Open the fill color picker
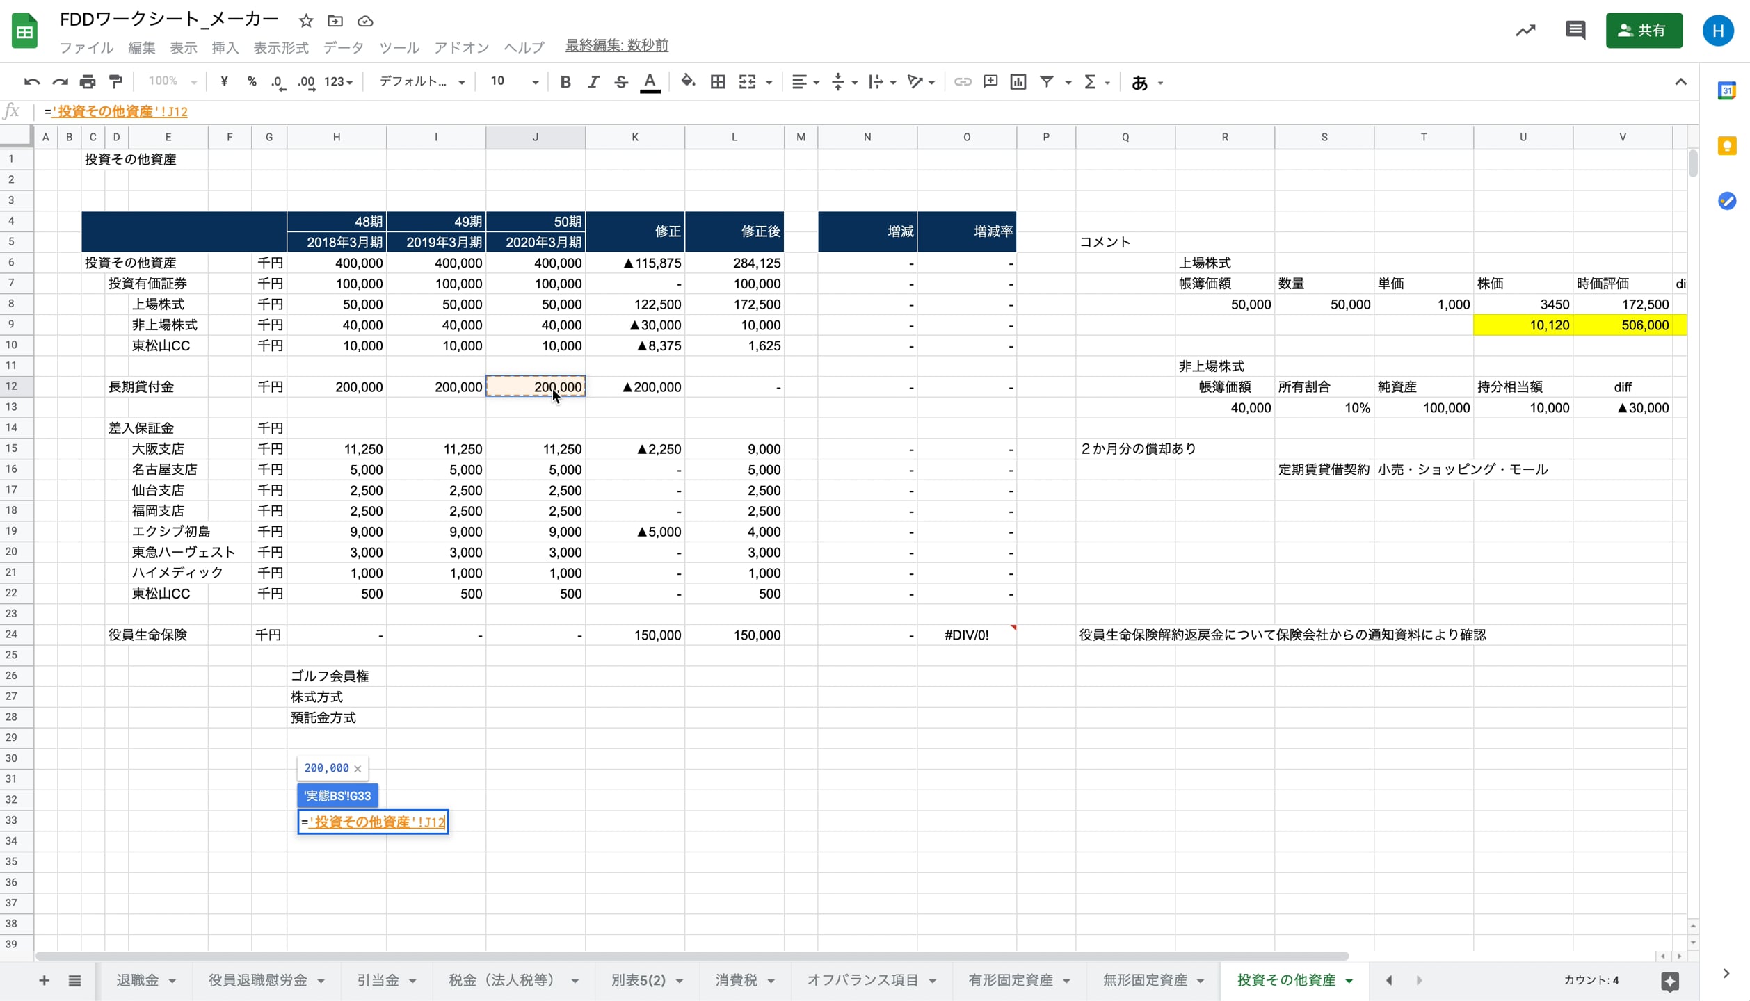Image resolution: width=1750 pixels, height=1001 pixels. pyautogui.click(x=687, y=82)
